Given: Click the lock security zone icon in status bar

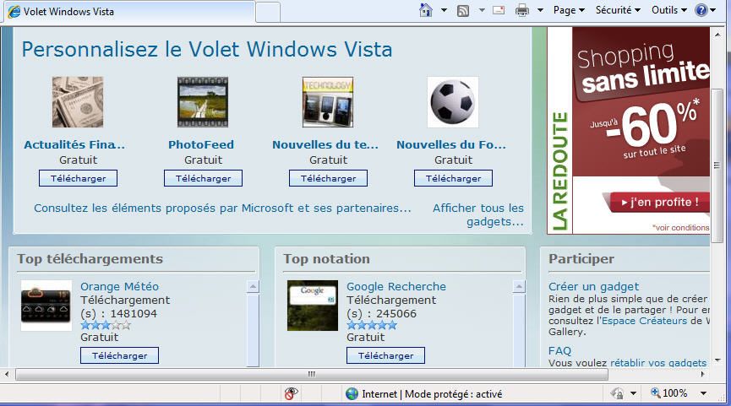Looking at the screenshot, I should (617, 394).
